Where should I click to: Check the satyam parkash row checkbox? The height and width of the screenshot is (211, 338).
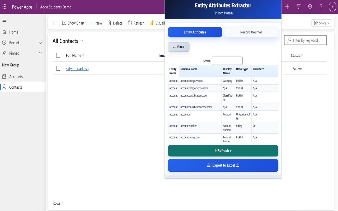[58, 69]
